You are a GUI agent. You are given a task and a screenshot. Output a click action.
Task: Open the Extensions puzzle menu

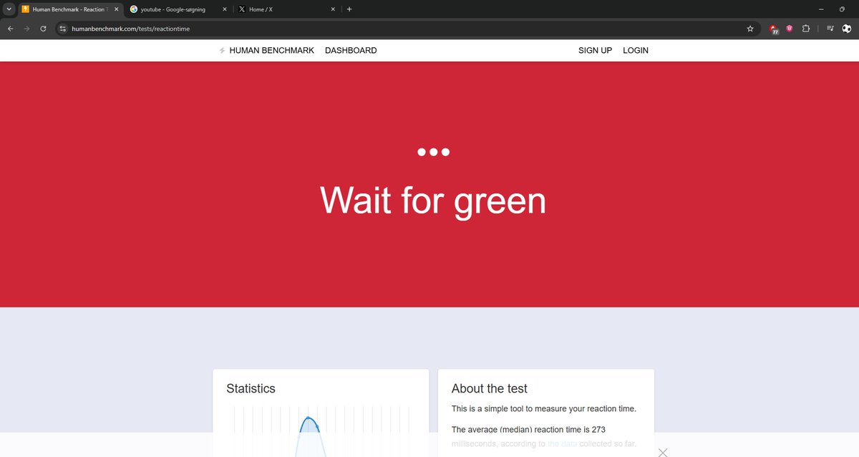coord(806,29)
